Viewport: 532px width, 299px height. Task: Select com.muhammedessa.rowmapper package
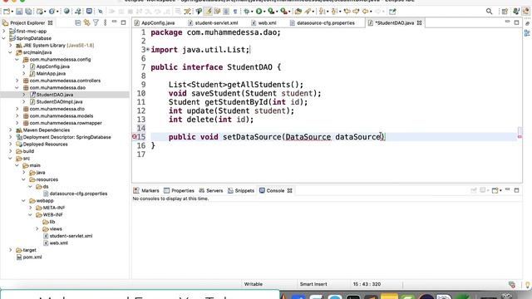66,123
